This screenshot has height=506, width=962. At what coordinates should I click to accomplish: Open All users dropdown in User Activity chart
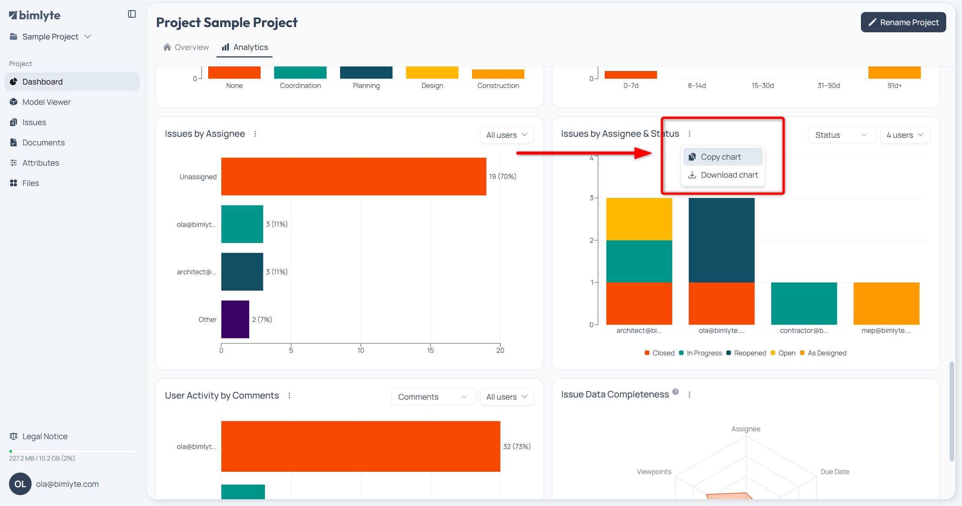[x=507, y=397]
